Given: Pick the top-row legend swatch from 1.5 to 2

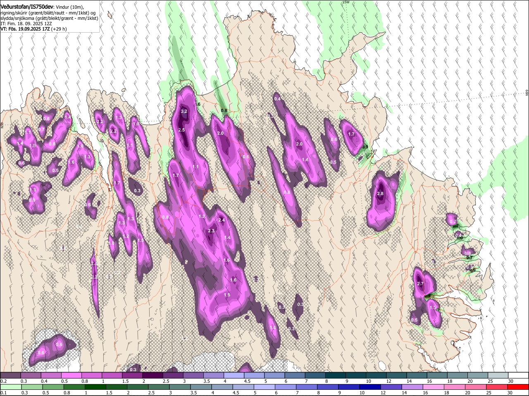Looking at the screenshot, I should [132, 375].
